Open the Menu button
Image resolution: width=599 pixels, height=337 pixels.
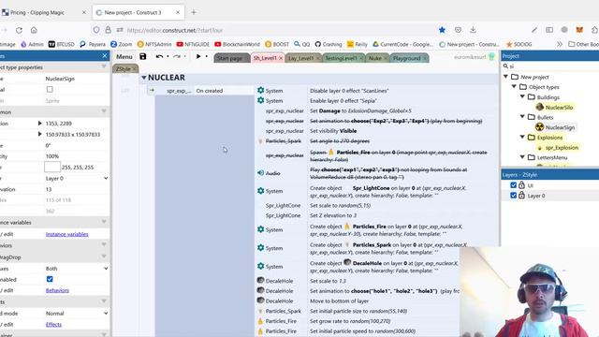pyautogui.click(x=124, y=56)
